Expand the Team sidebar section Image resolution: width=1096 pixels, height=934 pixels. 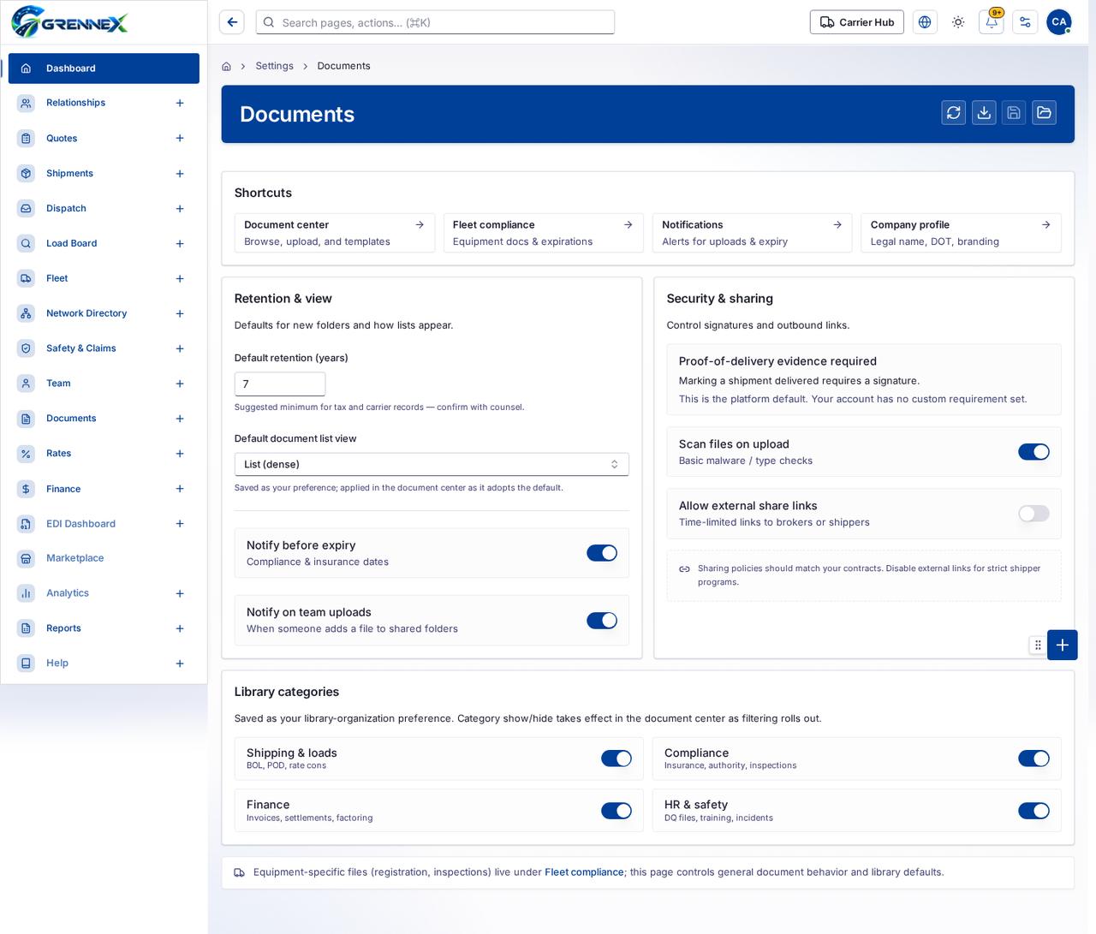point(180,384)
